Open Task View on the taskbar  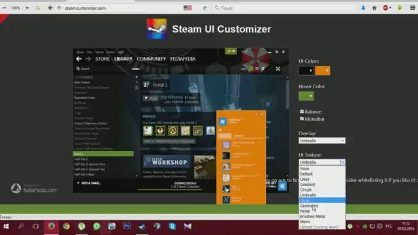(x=36, y=227)
